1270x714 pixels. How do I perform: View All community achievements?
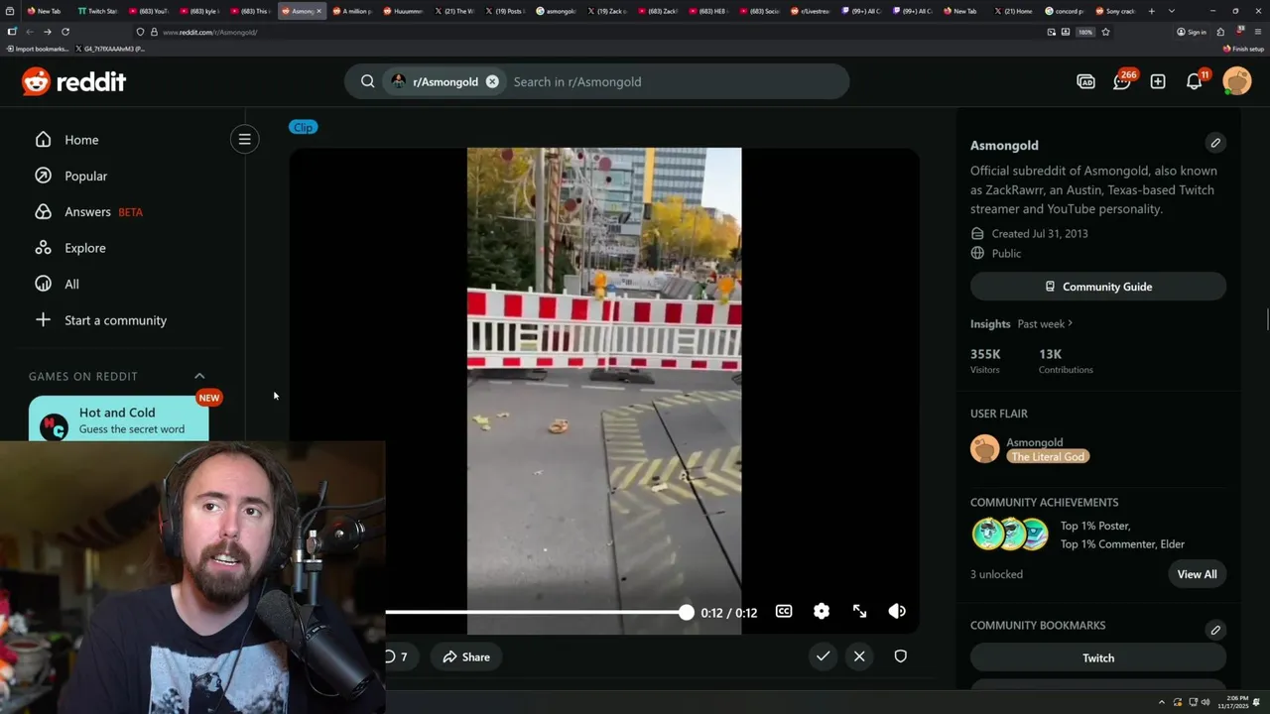[1197, 574]
